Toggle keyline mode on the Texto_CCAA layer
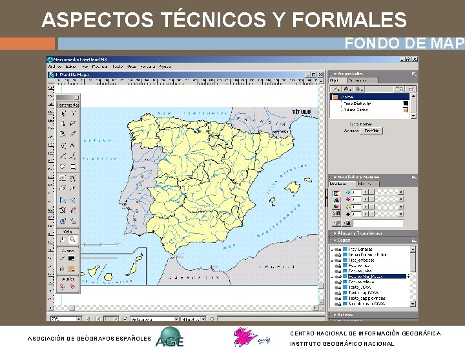 pyautogui.click(x=336, y=288)
